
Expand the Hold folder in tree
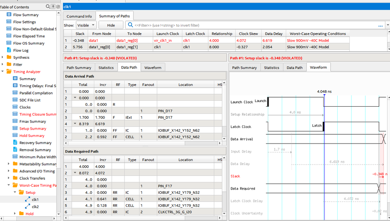pos(15,214)
